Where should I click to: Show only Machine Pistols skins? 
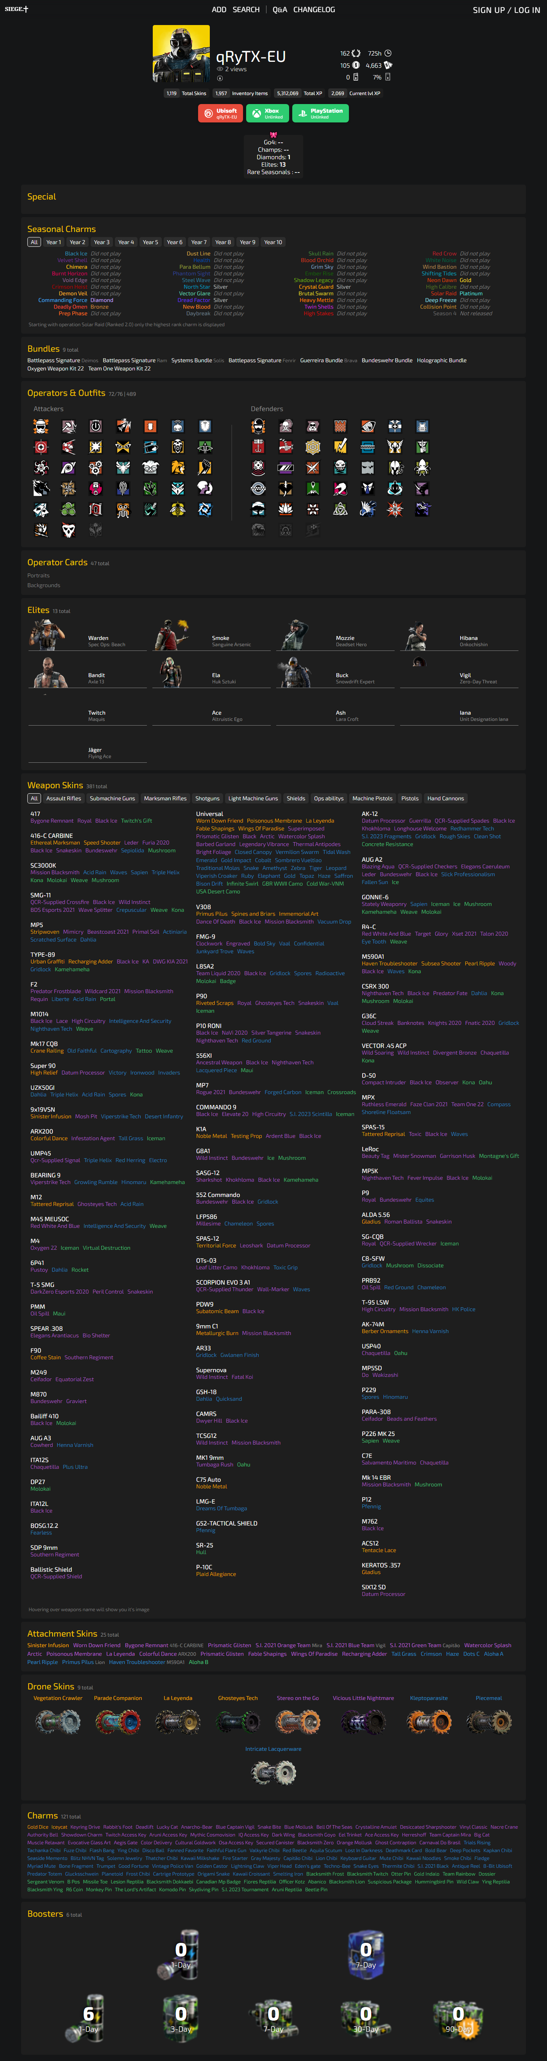pyautogui.click(x=373, y=798)
